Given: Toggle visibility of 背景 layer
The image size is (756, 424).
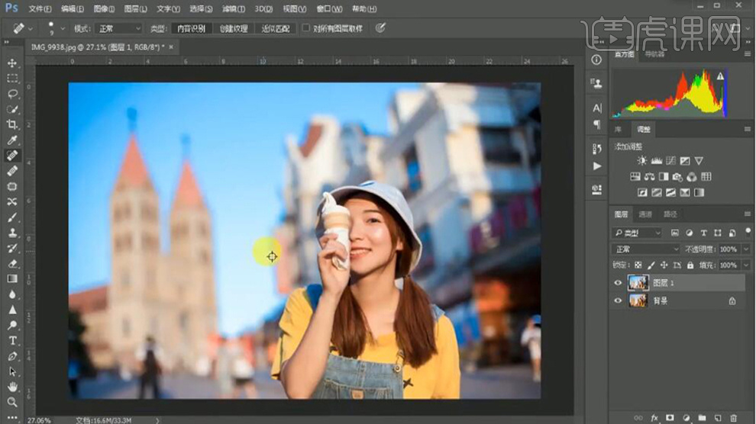Looking at the screenshot, I should [618, 301].
